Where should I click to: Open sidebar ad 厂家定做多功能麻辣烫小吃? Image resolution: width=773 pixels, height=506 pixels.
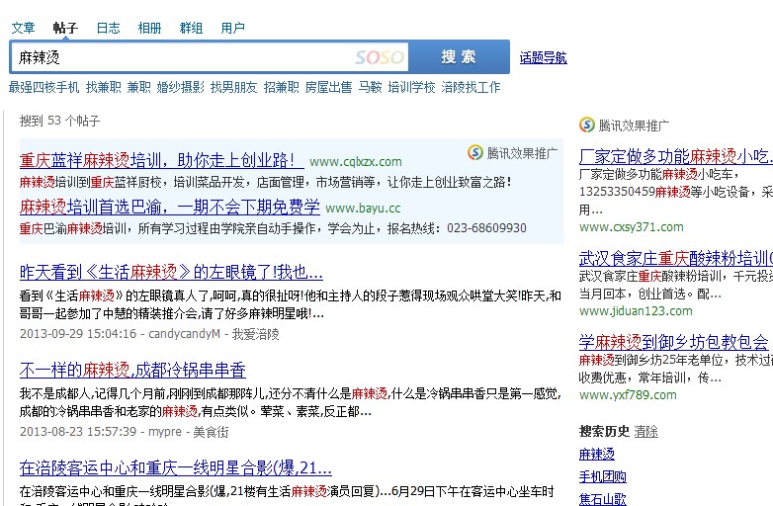(676, 157)
